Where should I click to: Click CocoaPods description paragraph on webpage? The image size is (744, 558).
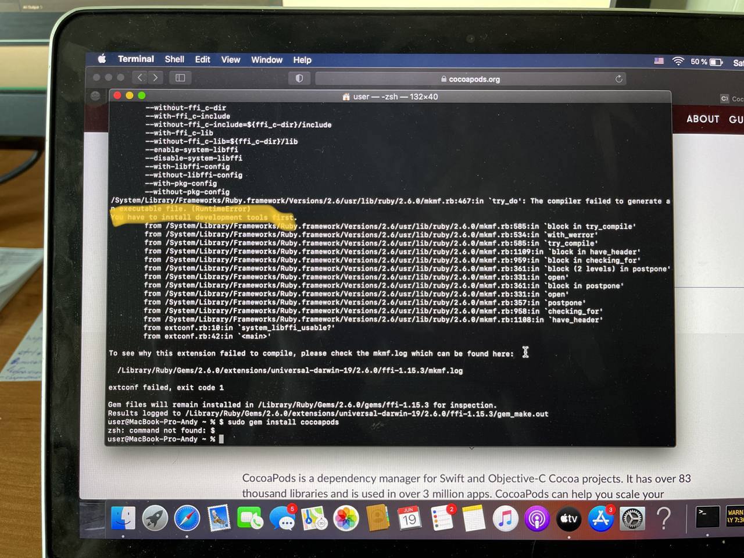pos(466,486)
